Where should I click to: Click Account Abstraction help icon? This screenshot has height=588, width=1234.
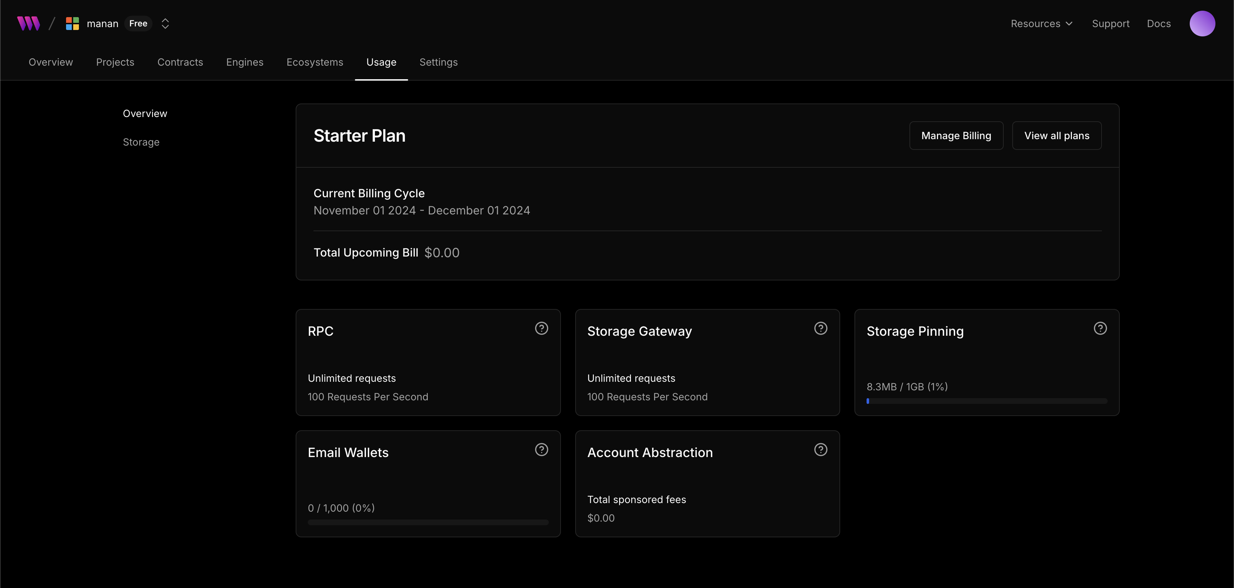(821, 450)
